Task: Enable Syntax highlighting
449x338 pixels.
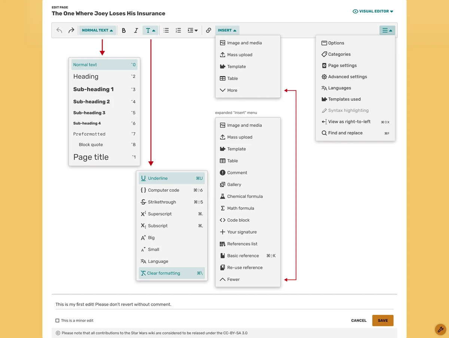Action: click(x=347, y=110)
